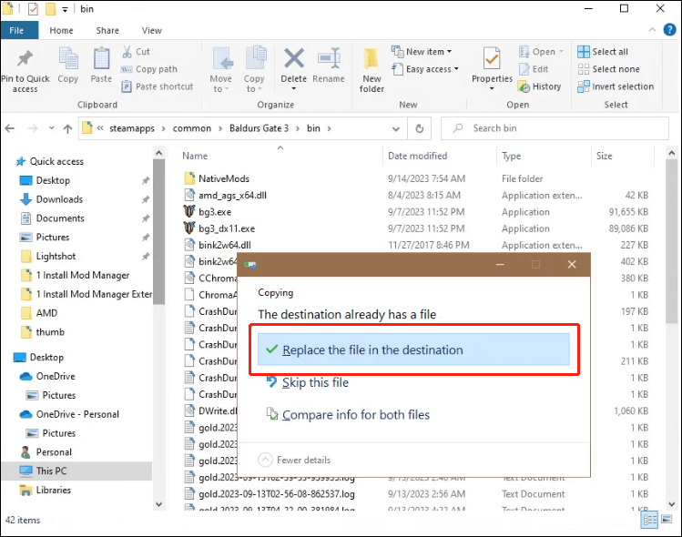Open Lightshot folder in sidebar

point(56,256)
